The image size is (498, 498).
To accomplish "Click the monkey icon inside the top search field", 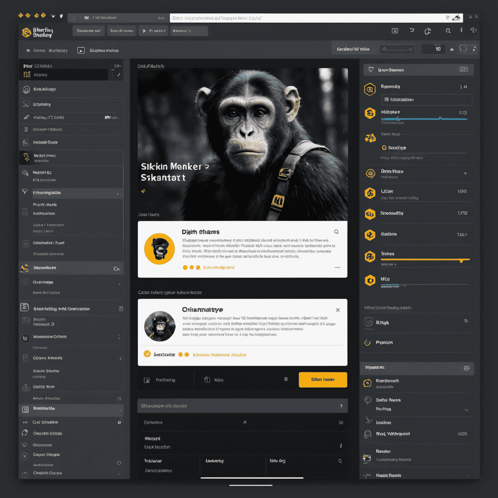I will (457, 18).
